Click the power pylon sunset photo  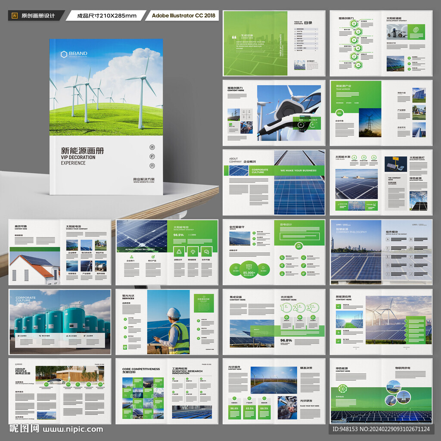[370, 123]
